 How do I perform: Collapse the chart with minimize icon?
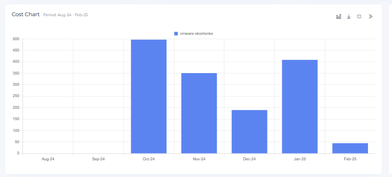[359, 17]
